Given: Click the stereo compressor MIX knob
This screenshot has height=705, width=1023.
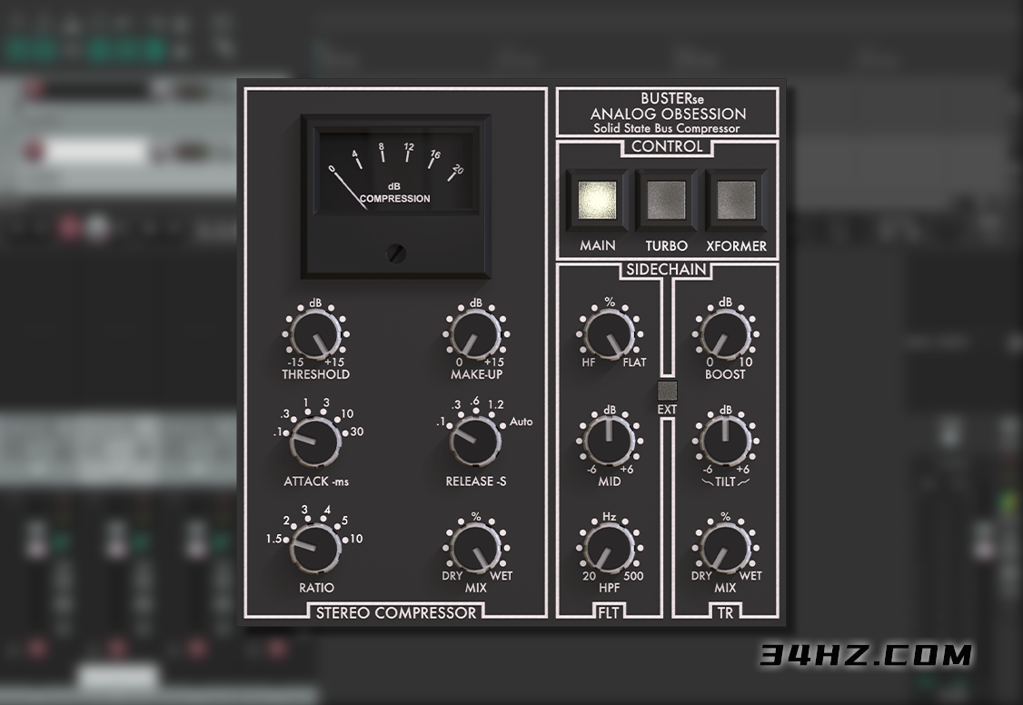Looking at the screenshot, I should click(x=476, y=549).
